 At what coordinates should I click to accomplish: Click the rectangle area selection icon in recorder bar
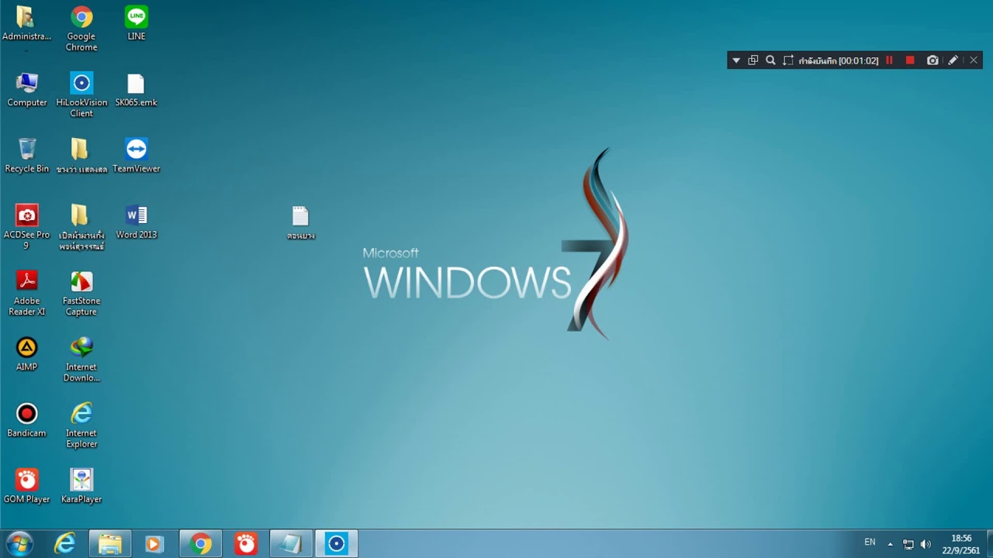(x=788, y=60)
